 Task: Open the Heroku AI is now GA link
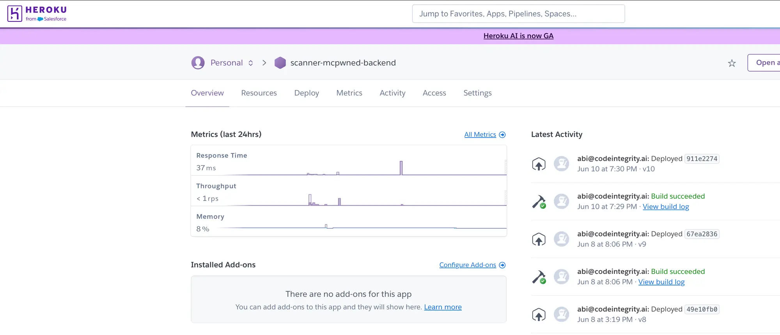click(x=518, y=36)
